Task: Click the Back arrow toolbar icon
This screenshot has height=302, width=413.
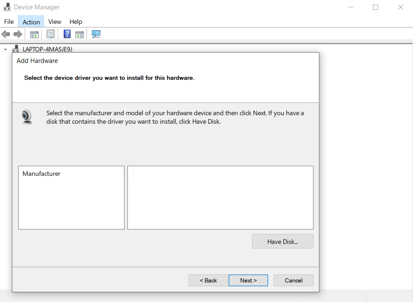Action: (6, 34)
